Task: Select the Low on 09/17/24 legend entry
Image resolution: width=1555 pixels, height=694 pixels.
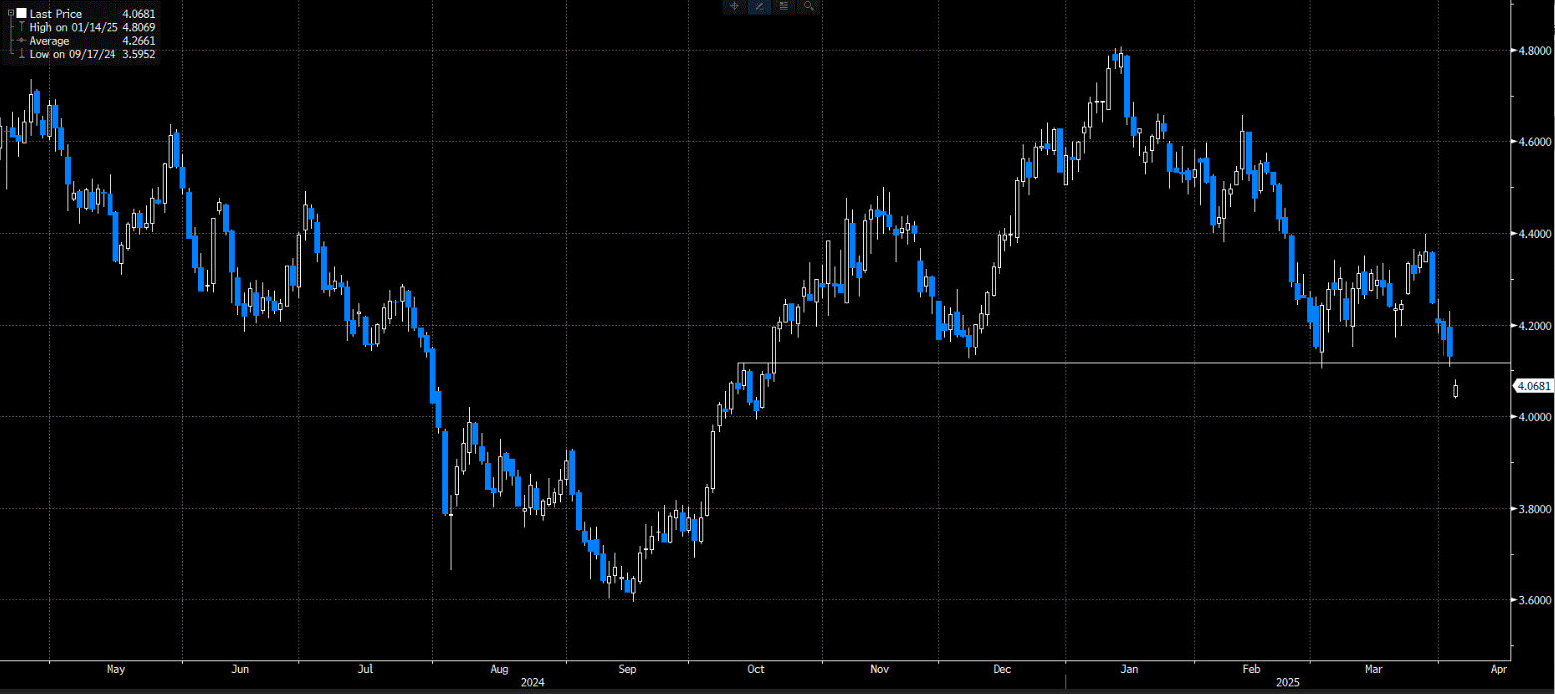Action: pos(73,54)
